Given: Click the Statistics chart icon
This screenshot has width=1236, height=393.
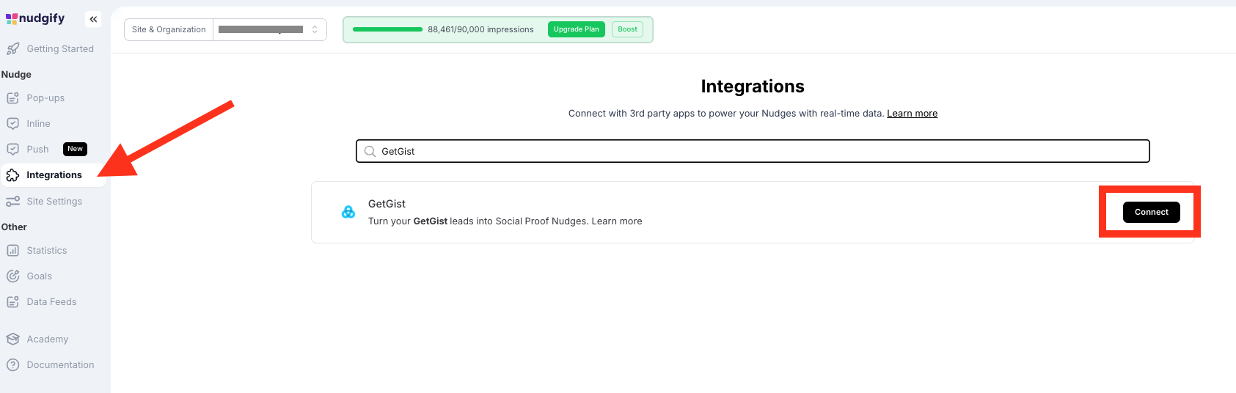Looking at the screenshot, I should [x=12, y=251].
